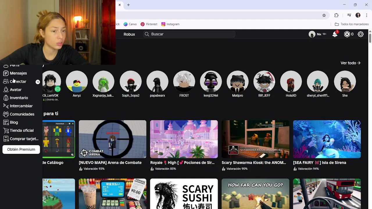Select Tienda oficial in the sidebar
The width and height of the screenshot is (372, 209).
(x=22, y=131)
